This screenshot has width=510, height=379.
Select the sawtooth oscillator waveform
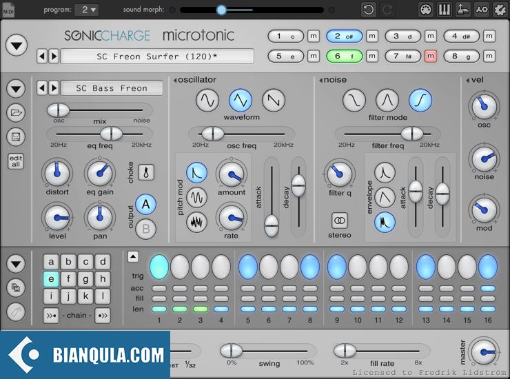pos(274,100)
